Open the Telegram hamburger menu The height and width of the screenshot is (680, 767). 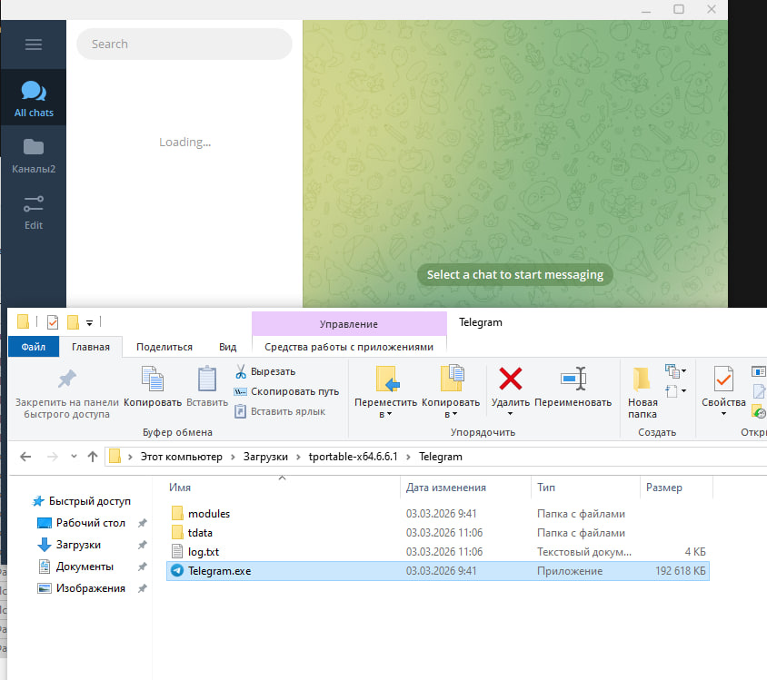point(34,44)
